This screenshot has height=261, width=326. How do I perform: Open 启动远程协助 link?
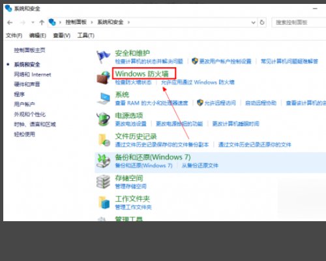point(261,103)
